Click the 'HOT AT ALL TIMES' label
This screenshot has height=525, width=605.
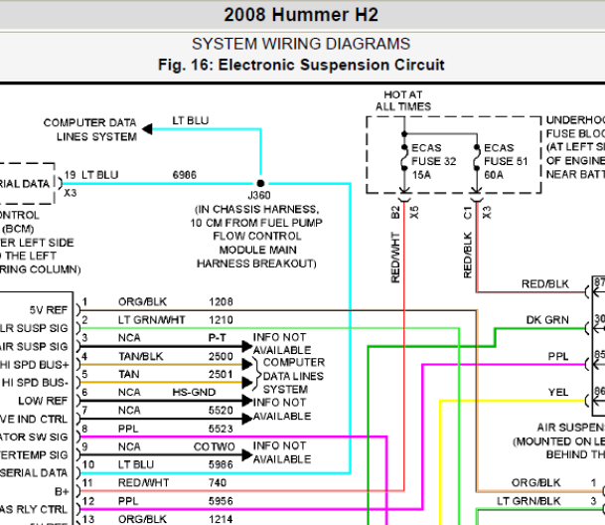click(x=403, y=100)
